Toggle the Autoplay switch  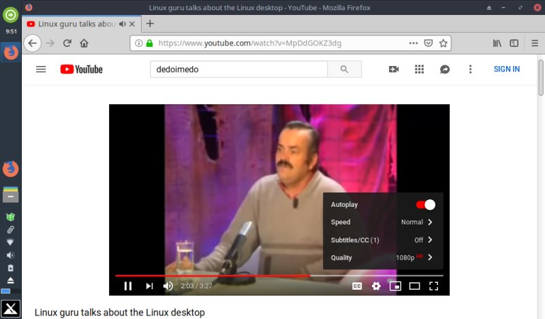425,205
